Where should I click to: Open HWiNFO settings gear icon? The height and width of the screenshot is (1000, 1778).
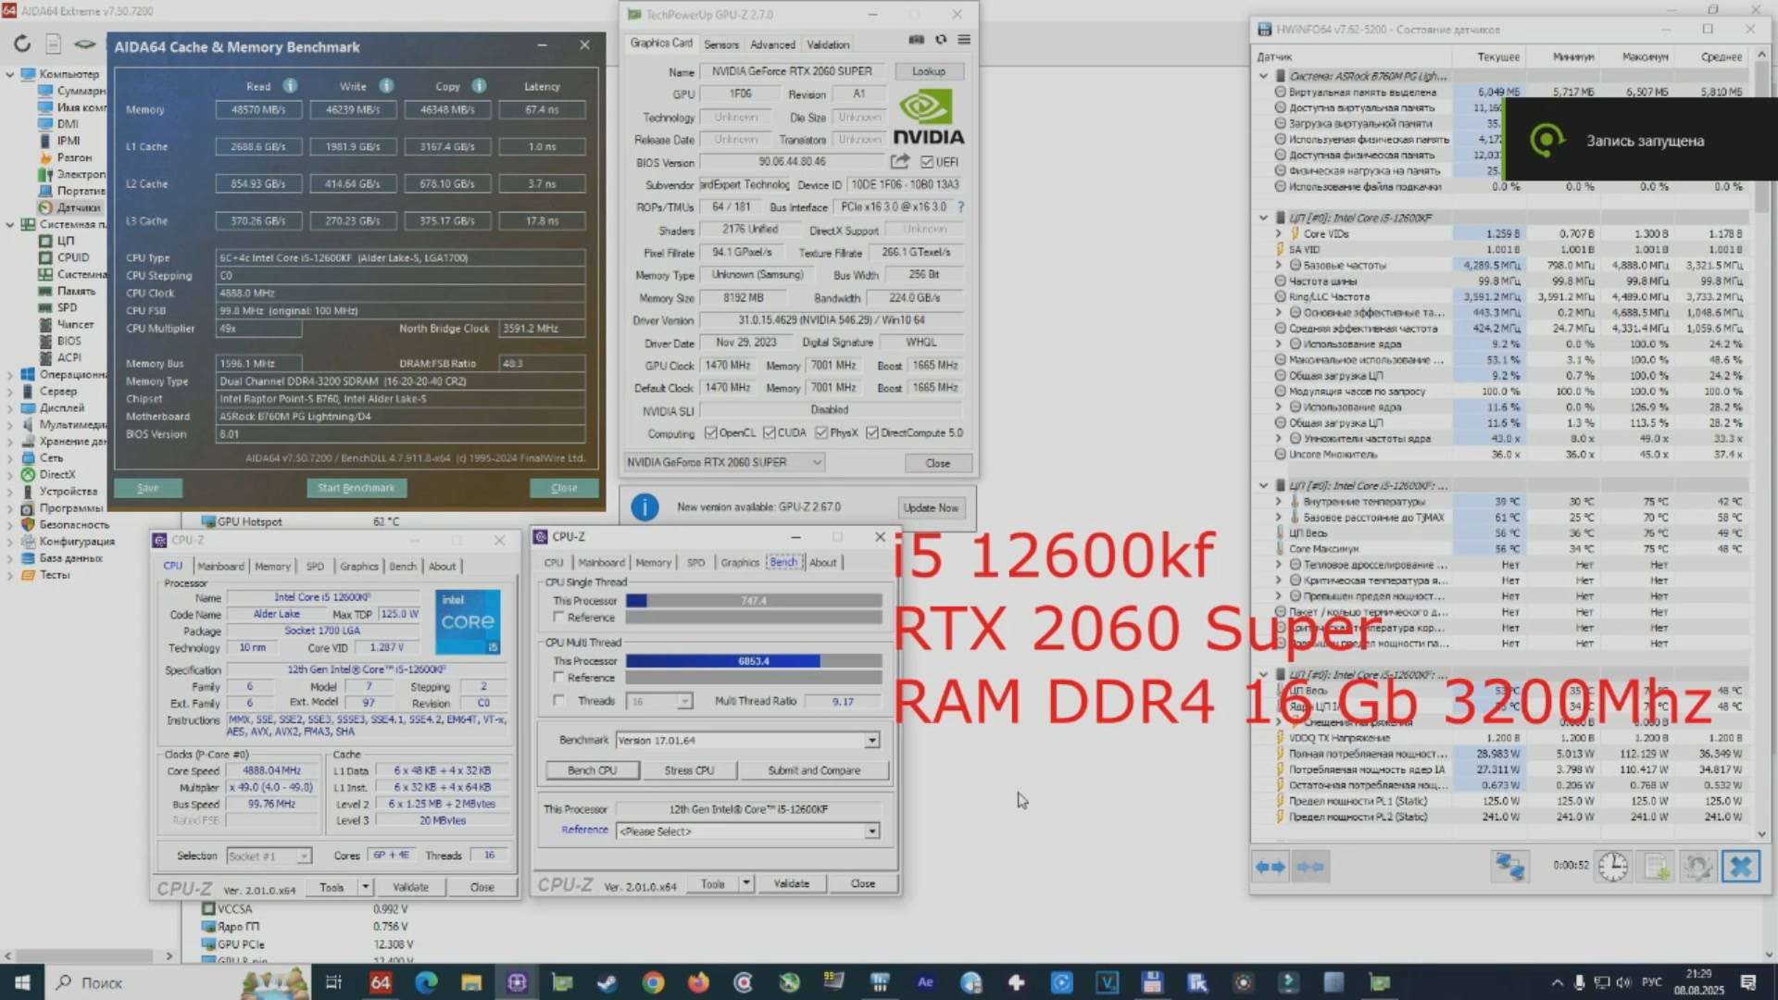coord(1699,867)
